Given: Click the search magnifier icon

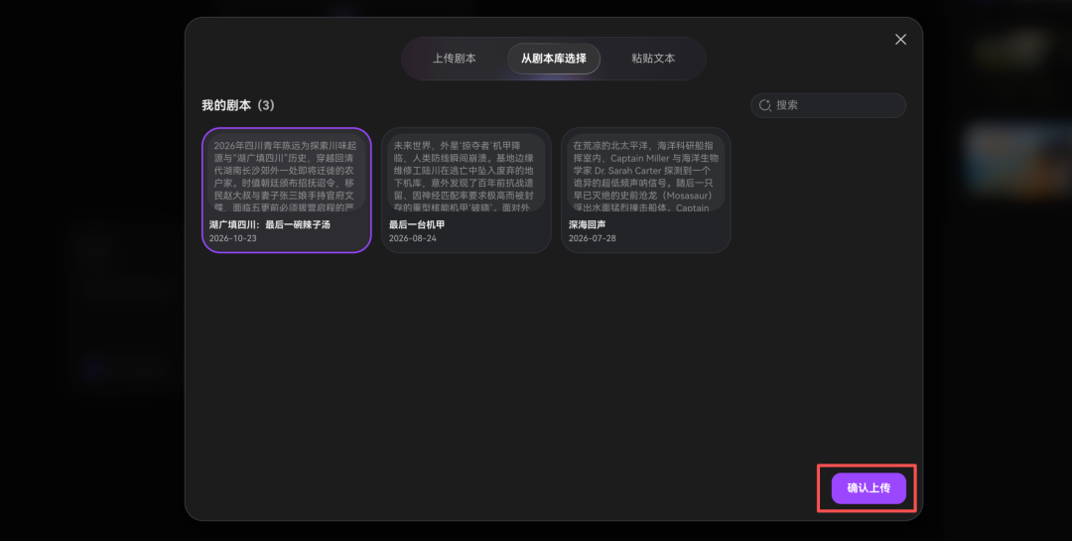Looking at the screenshot, I should coord(765,105).
